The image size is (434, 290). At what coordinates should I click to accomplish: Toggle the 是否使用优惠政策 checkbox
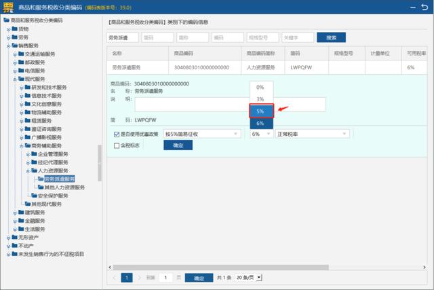tap(117, 134)
